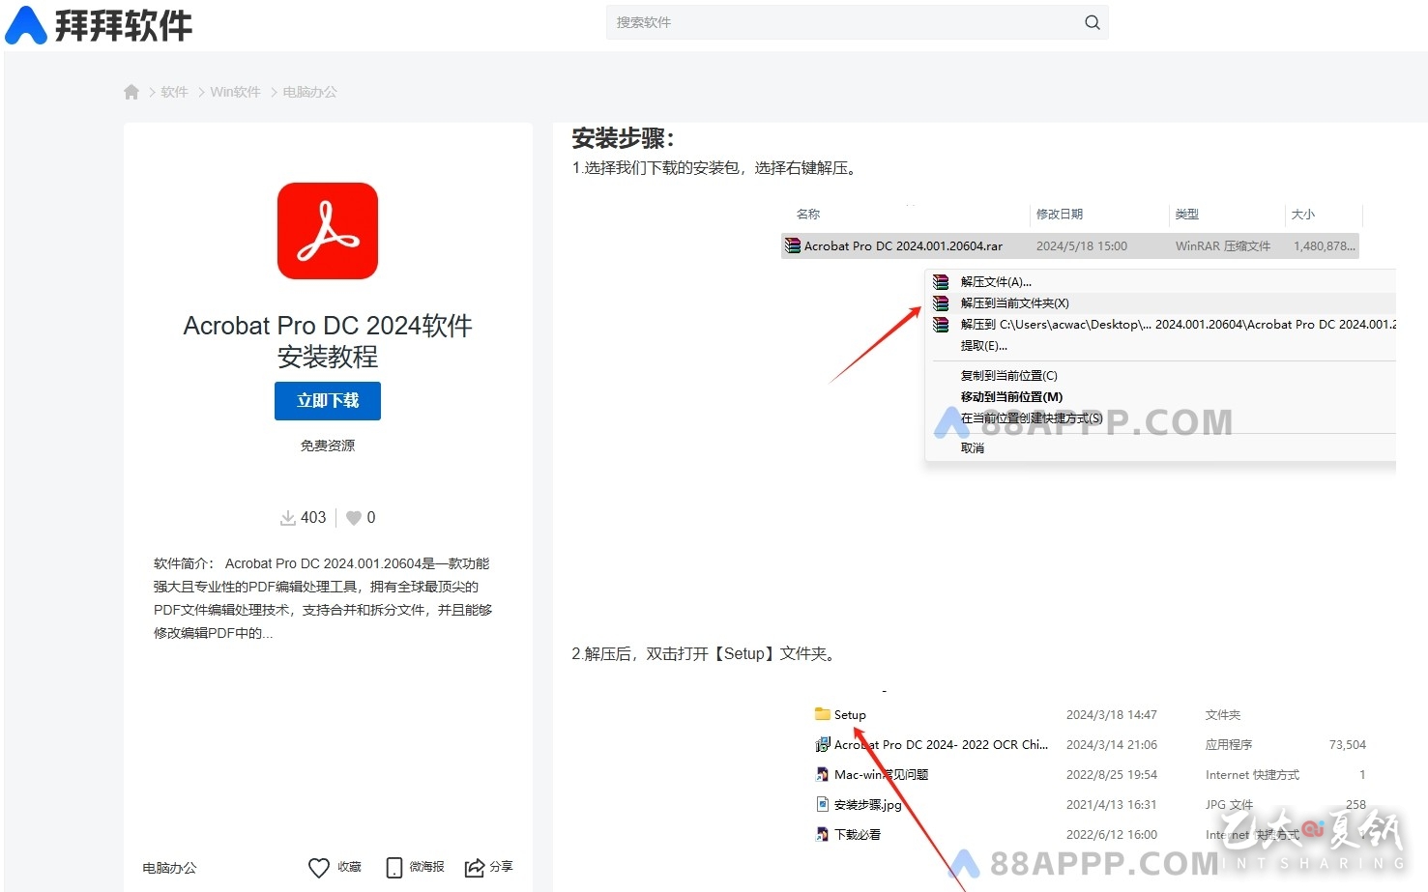Click the 拜拜软件 site logo

point(99,25)
